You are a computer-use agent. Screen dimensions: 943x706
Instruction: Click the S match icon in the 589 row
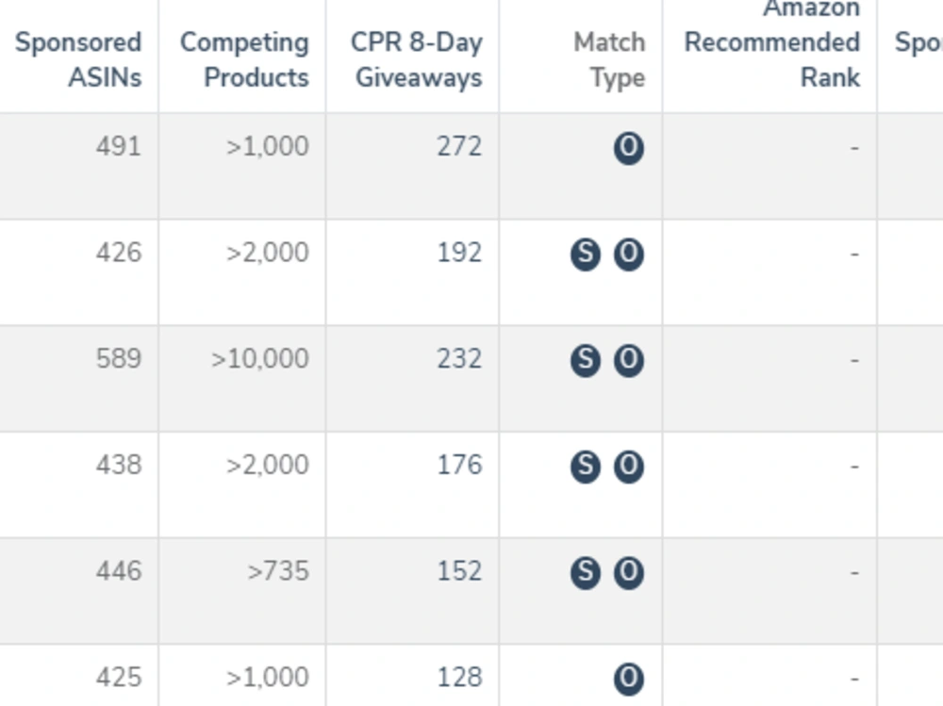586,361
